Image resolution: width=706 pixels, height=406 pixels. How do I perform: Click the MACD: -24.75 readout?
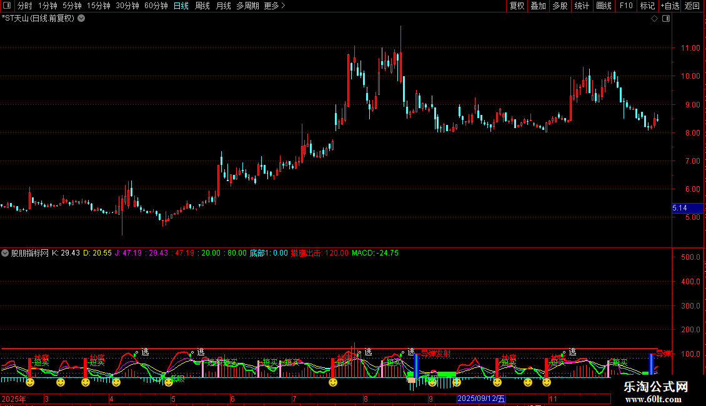coord(375,253)
